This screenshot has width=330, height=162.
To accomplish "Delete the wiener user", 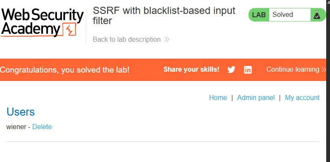I will [x=42, y=127].
